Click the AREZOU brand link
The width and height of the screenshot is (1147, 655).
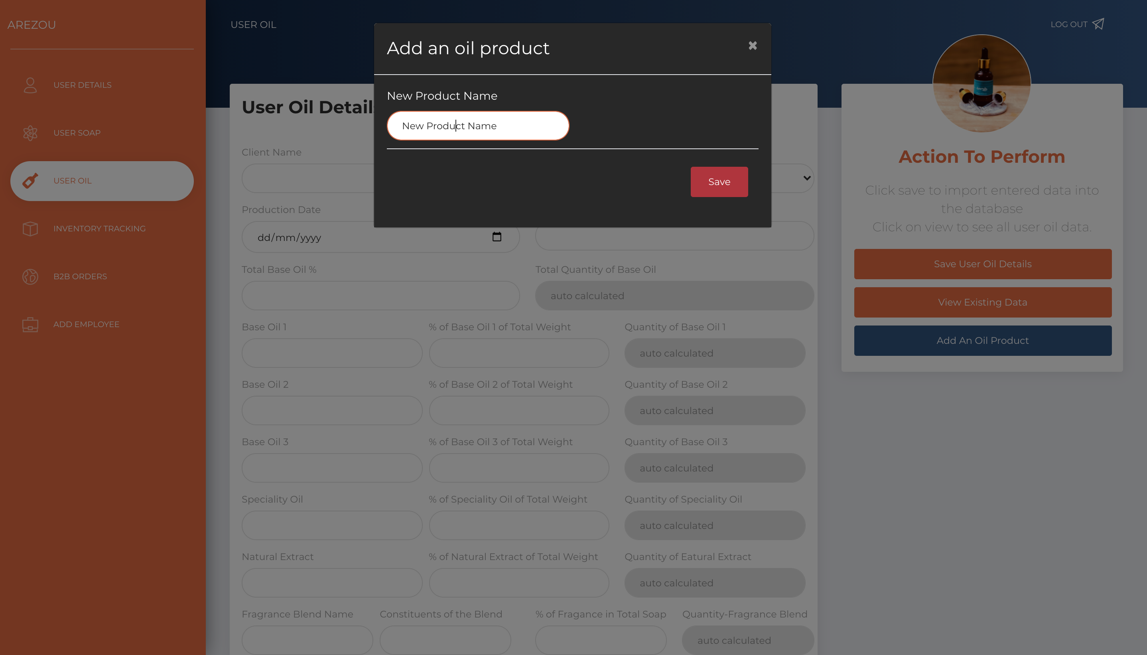click(32, 25)
